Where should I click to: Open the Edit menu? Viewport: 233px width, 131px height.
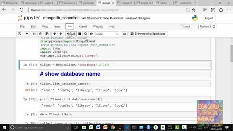click(x=33, y=27)
